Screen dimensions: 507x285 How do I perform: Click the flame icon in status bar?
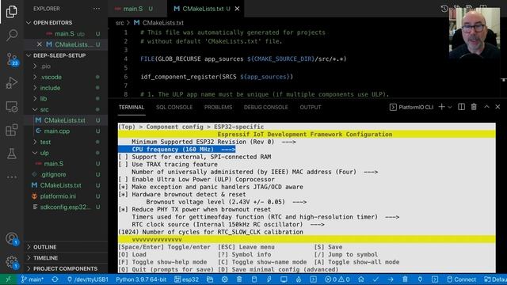point(299,279)
